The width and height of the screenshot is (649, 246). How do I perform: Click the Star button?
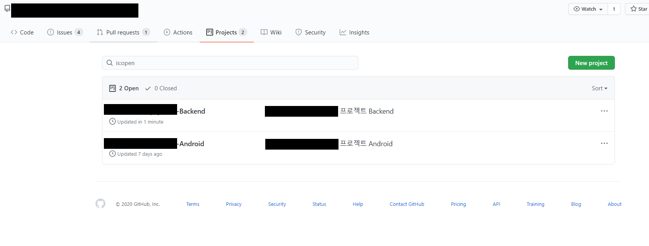tap(639, 9)
